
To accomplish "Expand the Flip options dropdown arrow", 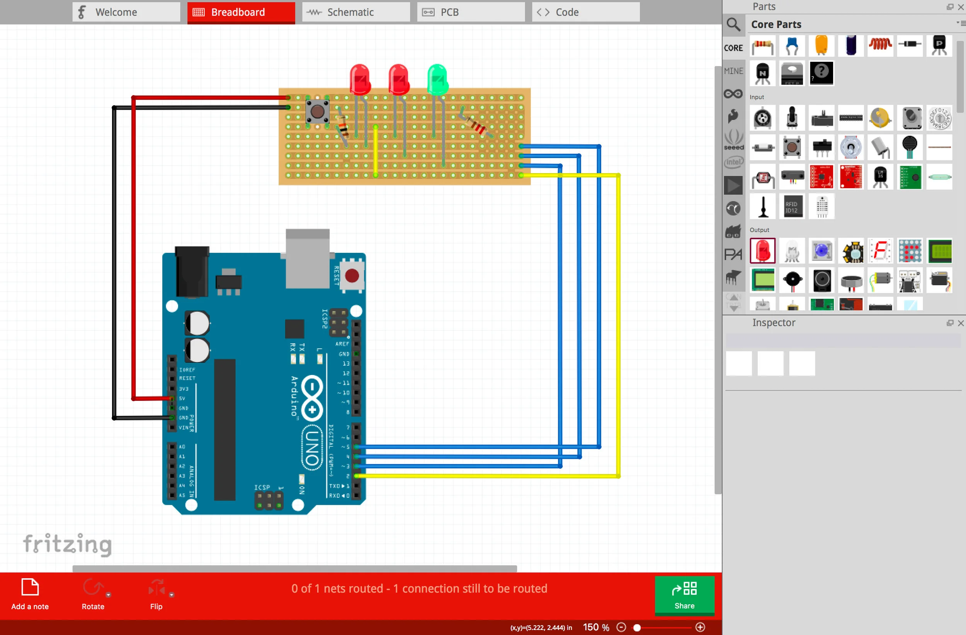I will pyautogui.click(x=172, y=595).
